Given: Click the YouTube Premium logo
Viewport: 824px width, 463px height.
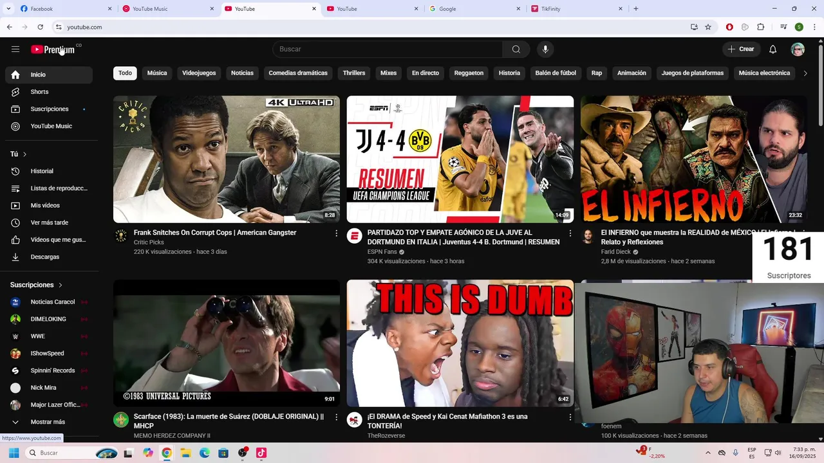Looking at the screenshot, I should [53, 50].
